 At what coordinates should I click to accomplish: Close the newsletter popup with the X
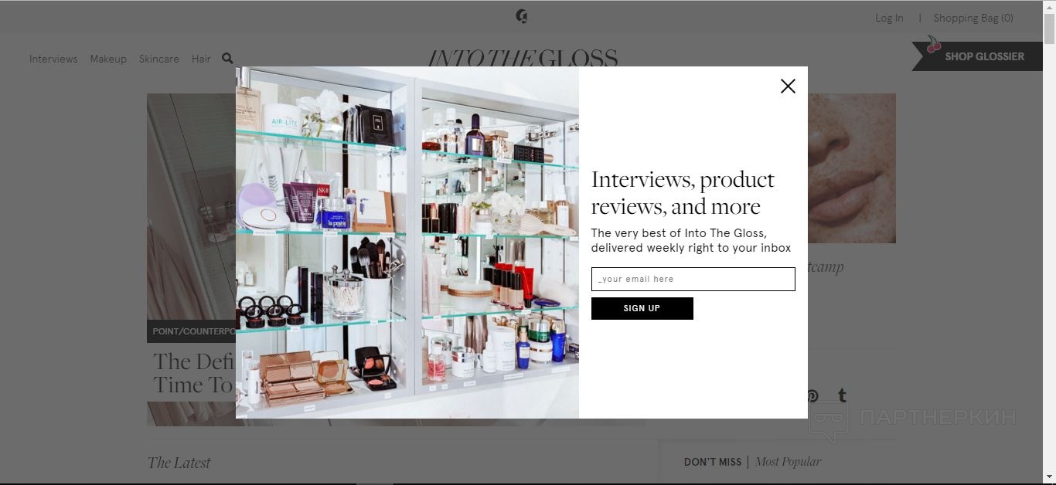click(788, 86)
